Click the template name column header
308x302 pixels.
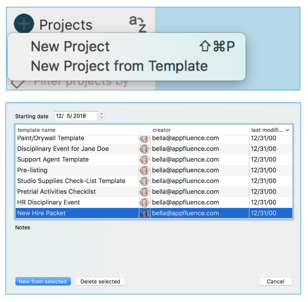tap(37, 130)
